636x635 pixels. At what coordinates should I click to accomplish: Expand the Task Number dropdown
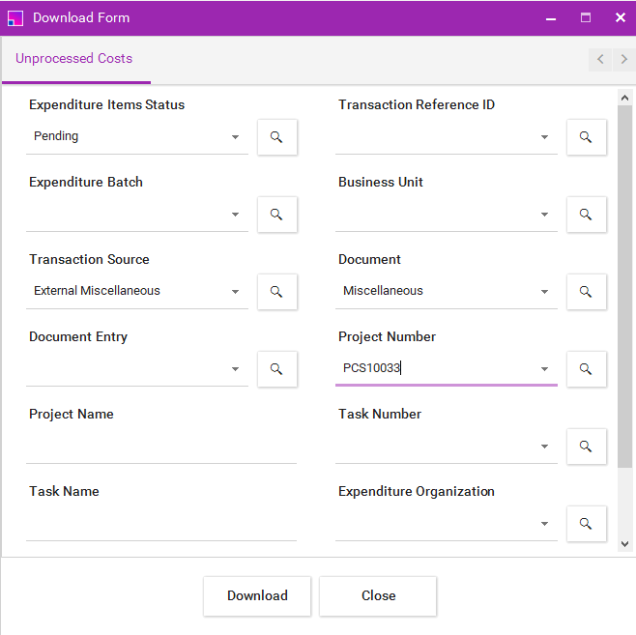tap(545, 447)
